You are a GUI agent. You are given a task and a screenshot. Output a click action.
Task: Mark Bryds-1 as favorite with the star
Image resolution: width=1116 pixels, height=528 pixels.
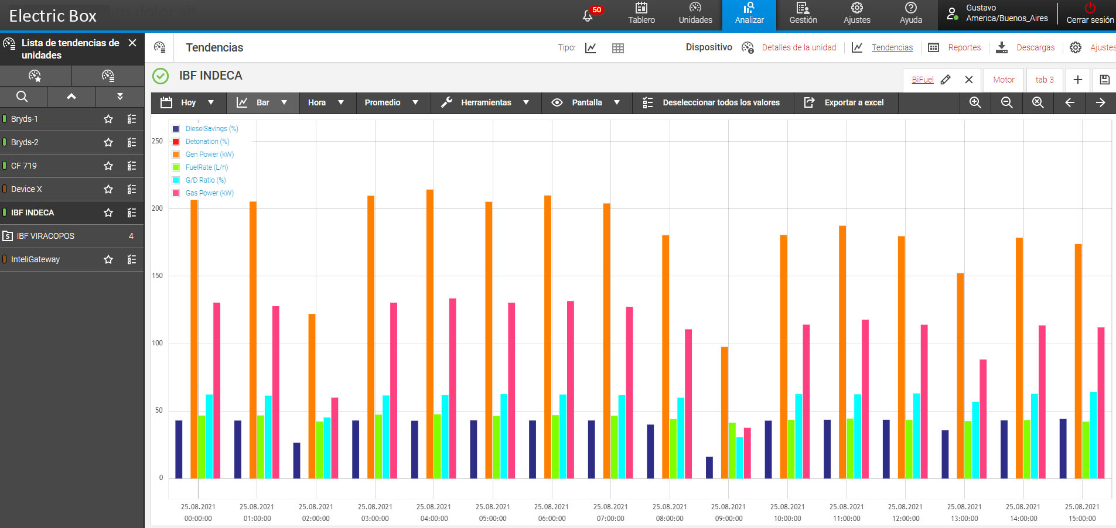108,119
